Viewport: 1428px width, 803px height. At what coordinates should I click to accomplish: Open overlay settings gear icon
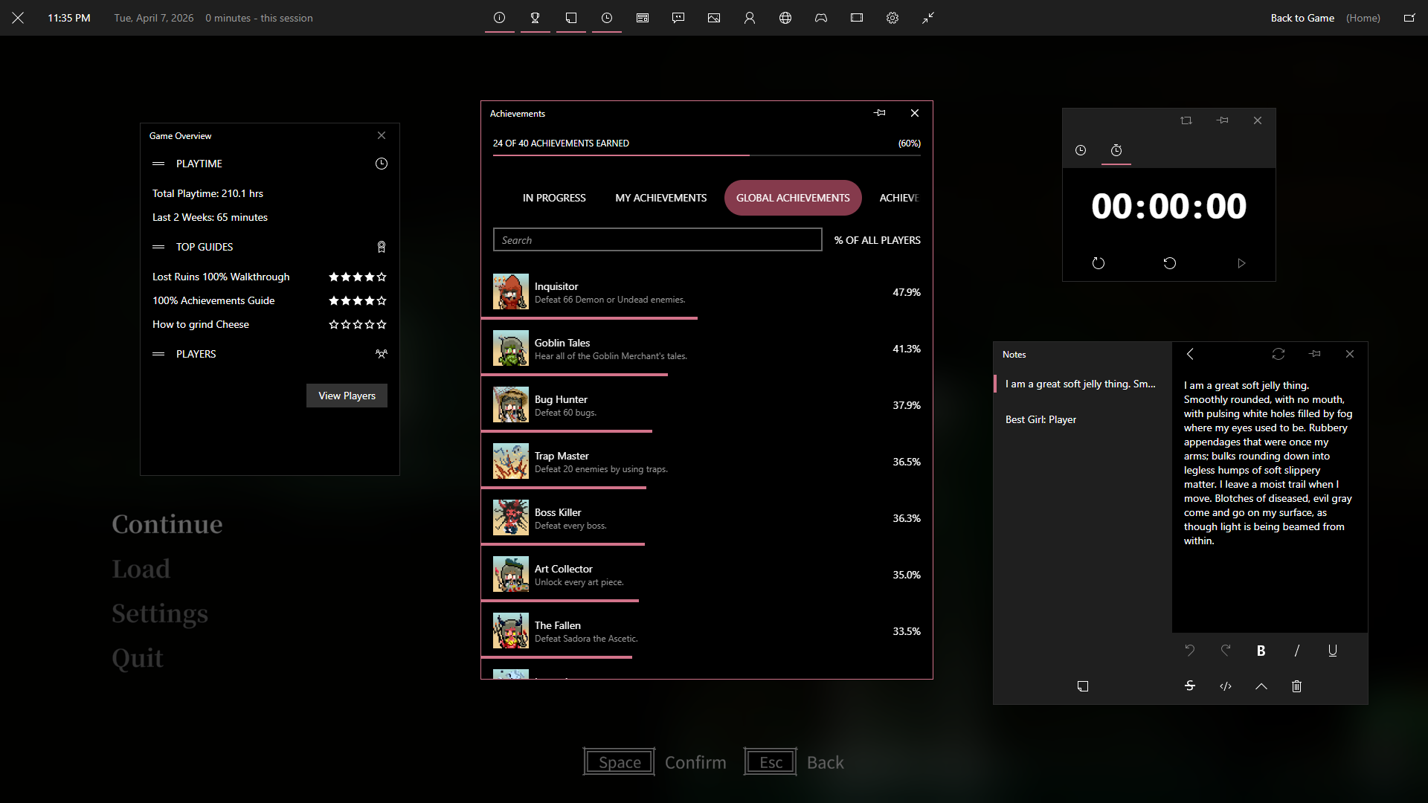tap(892, 18)
